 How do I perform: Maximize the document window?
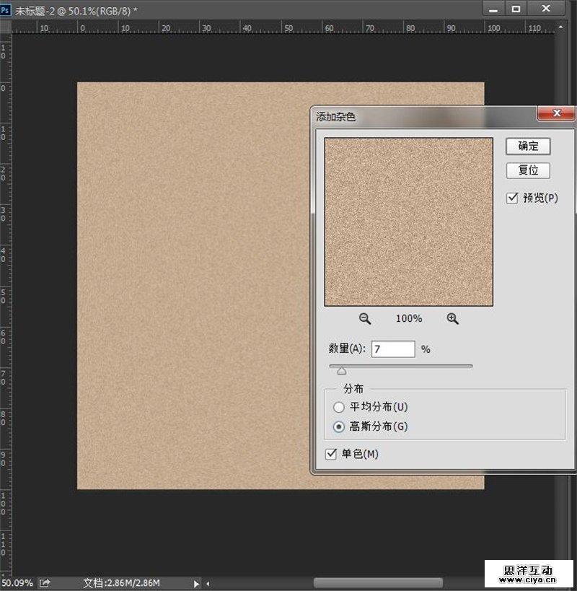516,9
